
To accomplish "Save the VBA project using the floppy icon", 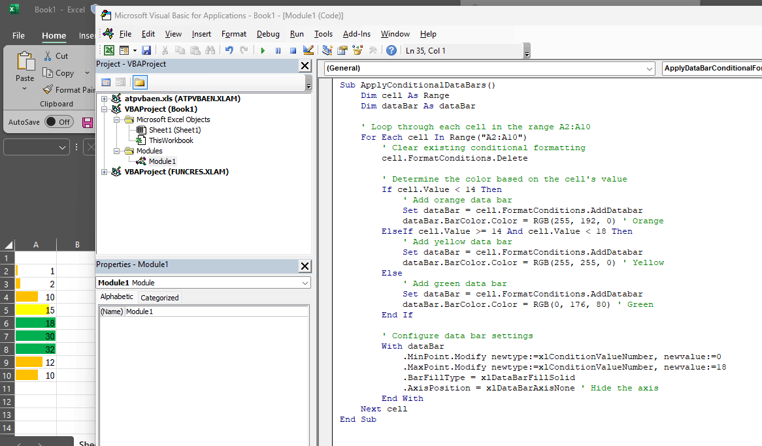I will (146, 50).
